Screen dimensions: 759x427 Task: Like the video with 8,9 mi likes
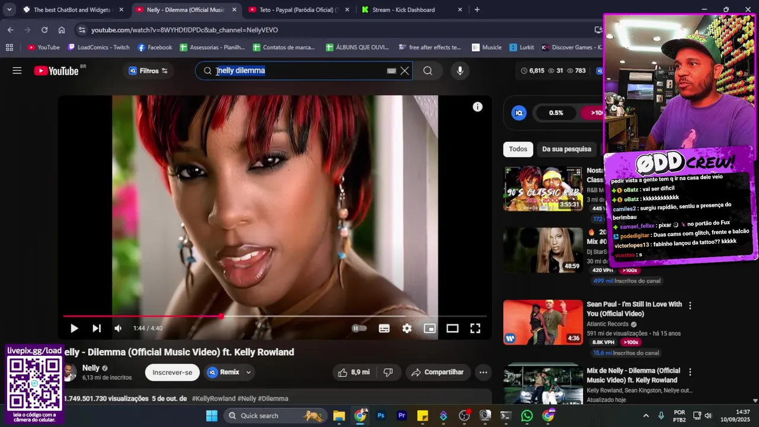[x=354, y=372]
